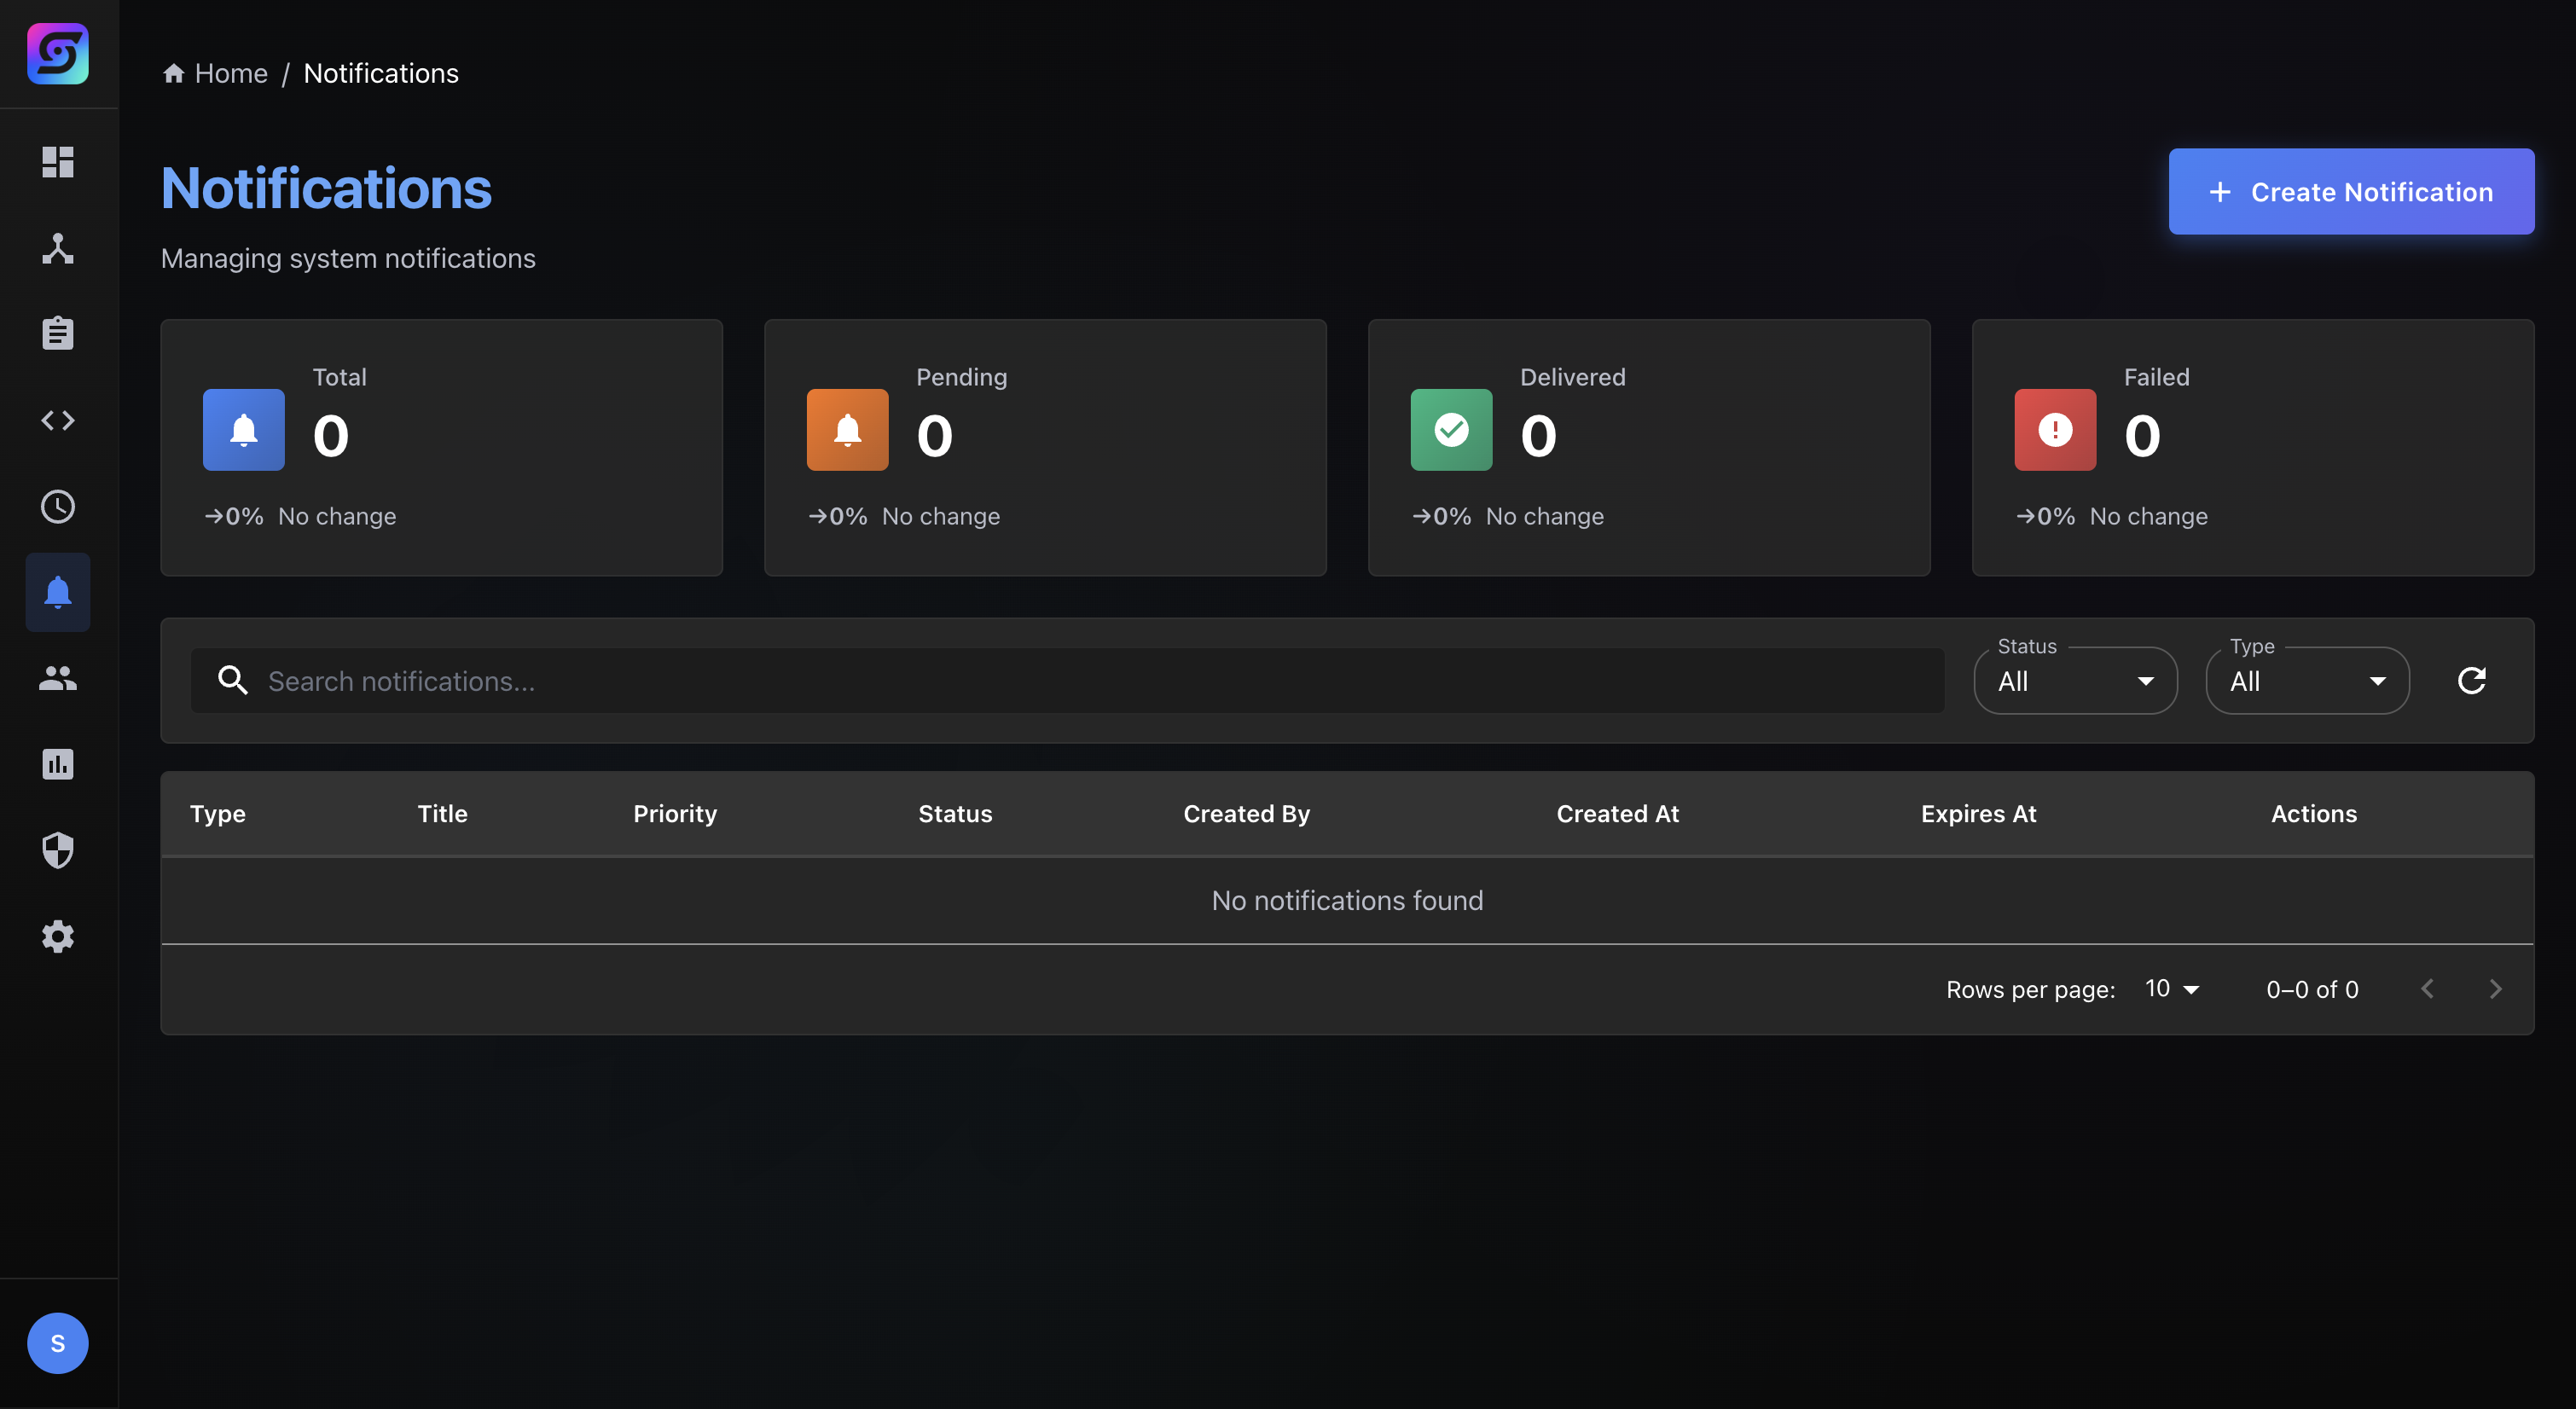Open the user avatar at sidebar bottom
This screenshot has height=1409, width=2576.
point(57,1343)
